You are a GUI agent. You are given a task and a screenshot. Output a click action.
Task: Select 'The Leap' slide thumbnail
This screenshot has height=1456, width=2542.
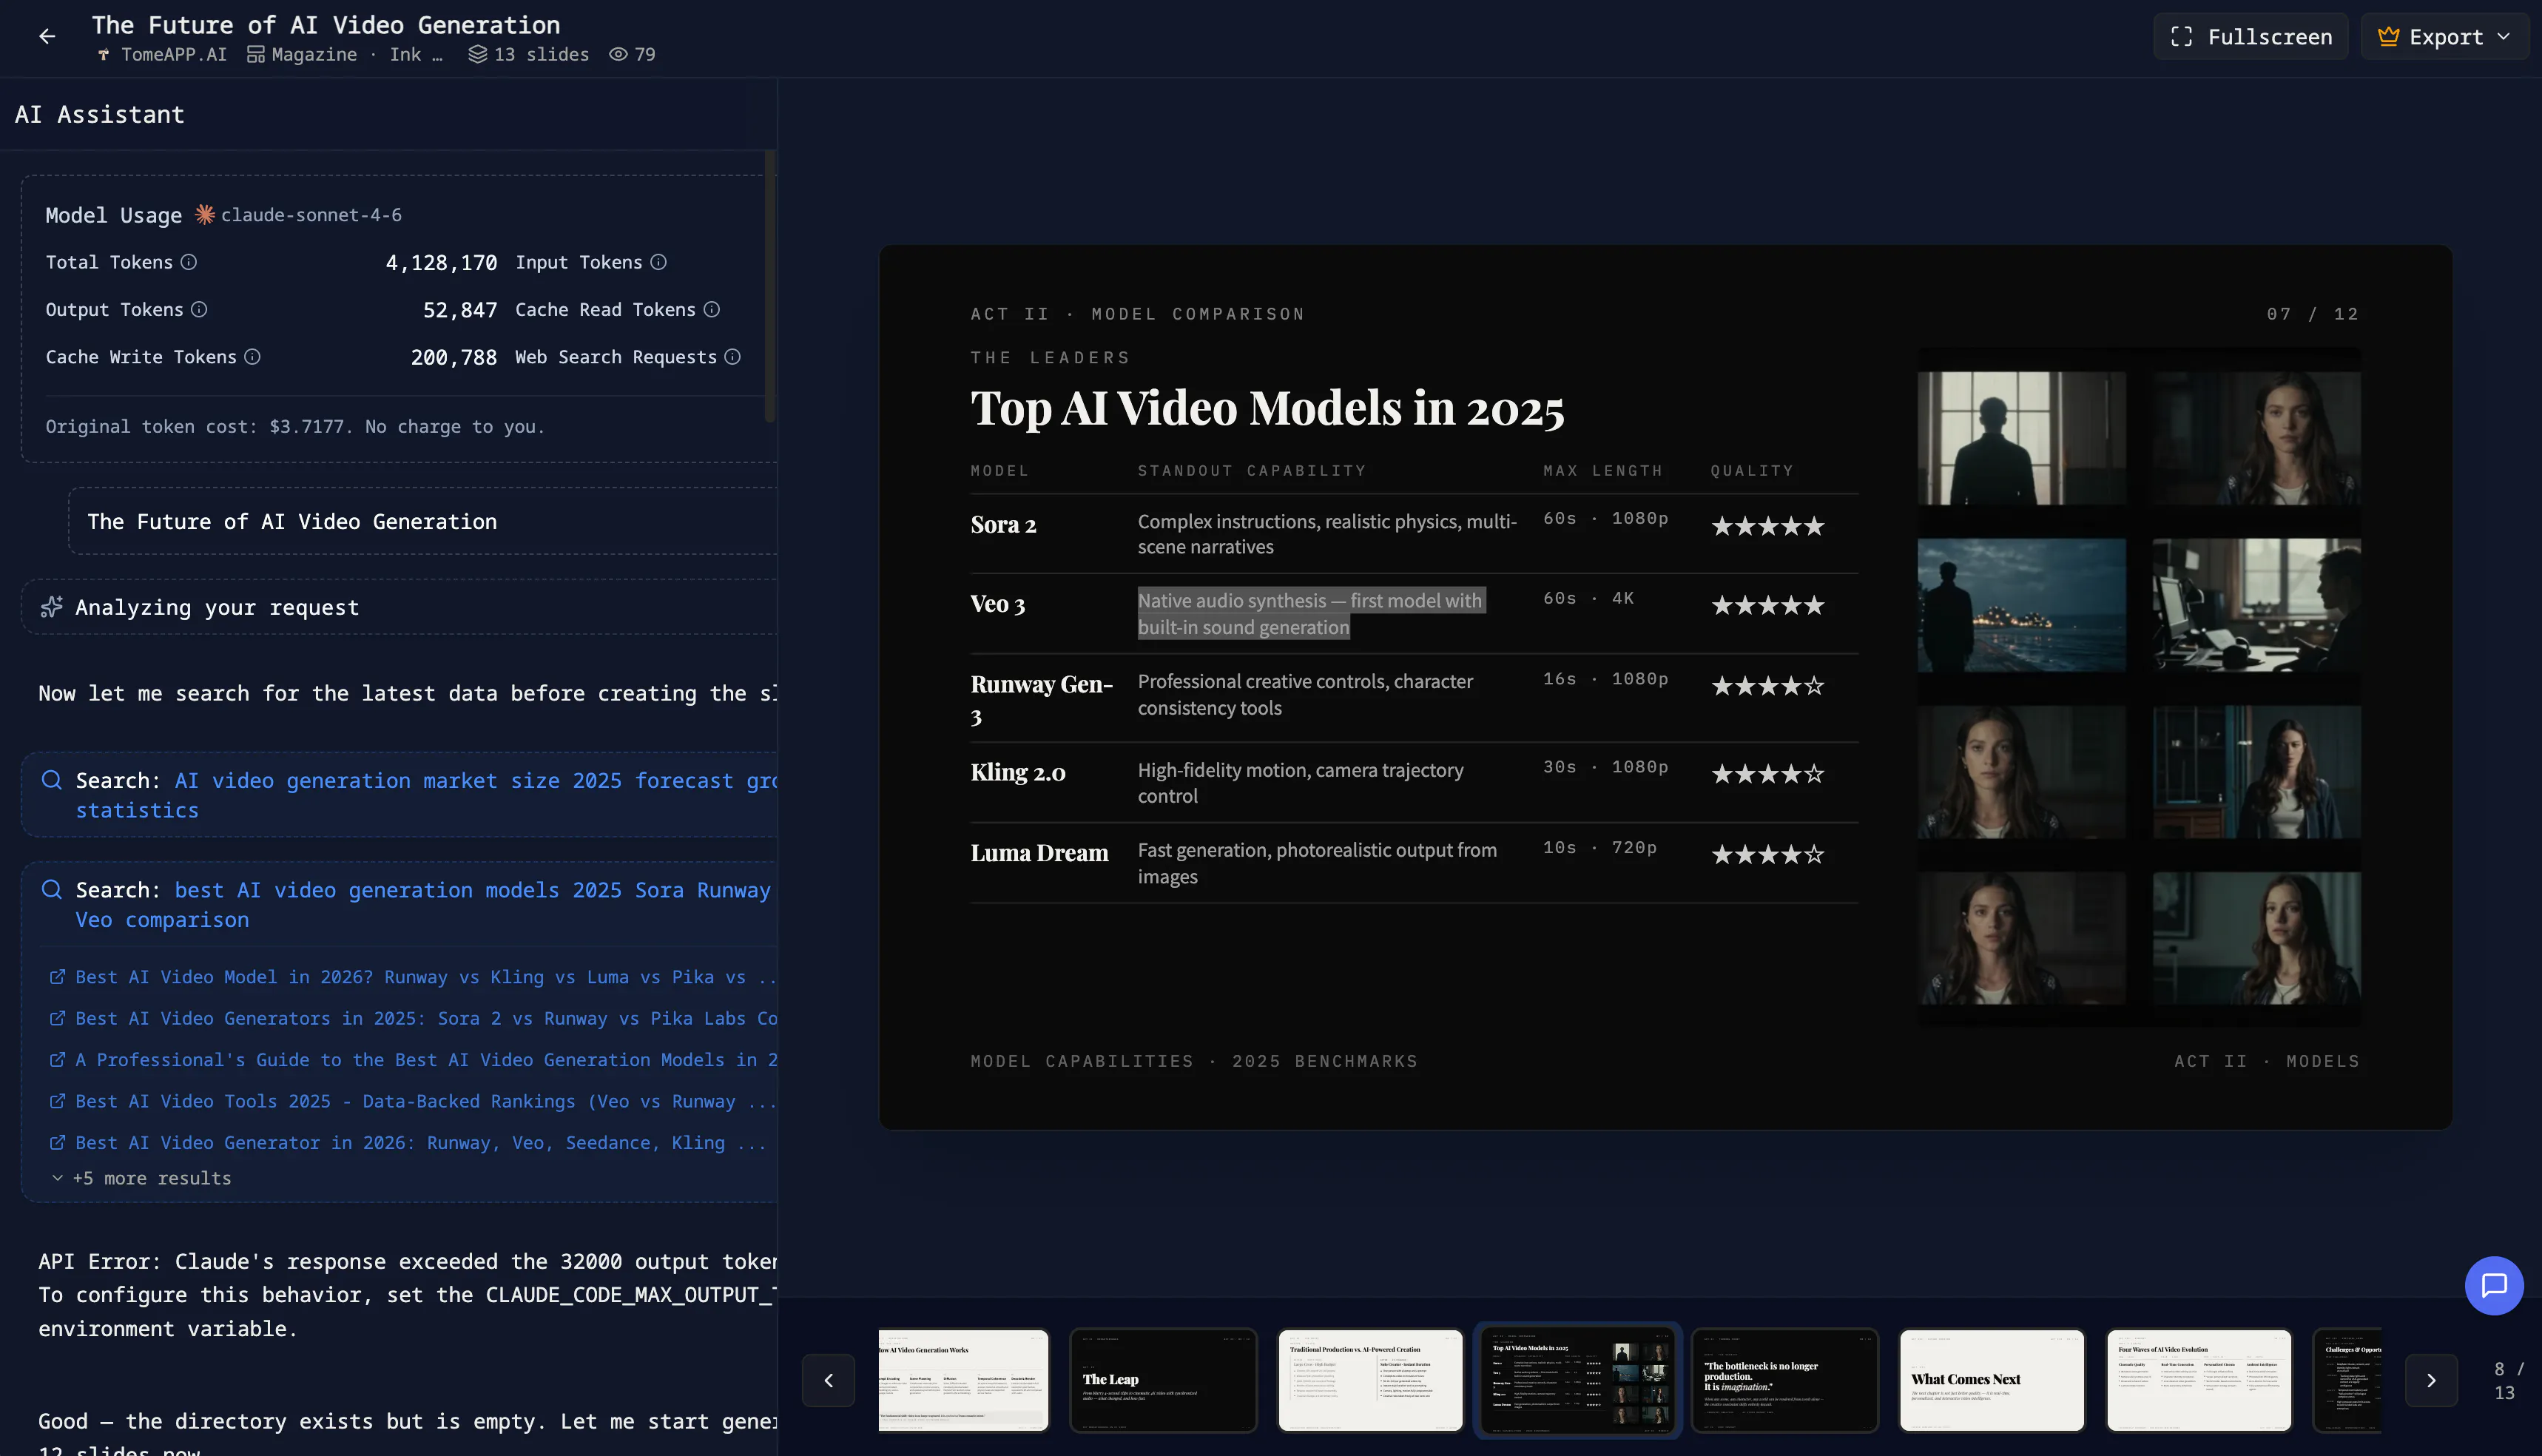1163,1381
